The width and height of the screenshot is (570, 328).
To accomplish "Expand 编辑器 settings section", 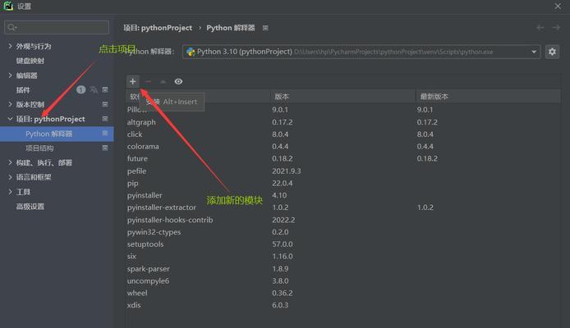I will tap(10, 75).
